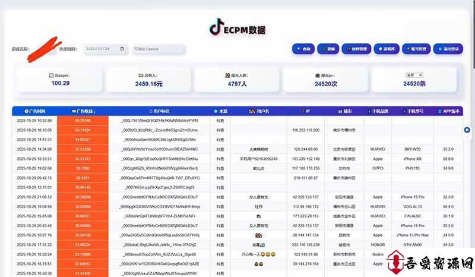Sort by 广告时间 column header
This screenshot has width=475, height=277.
[34, 111]
